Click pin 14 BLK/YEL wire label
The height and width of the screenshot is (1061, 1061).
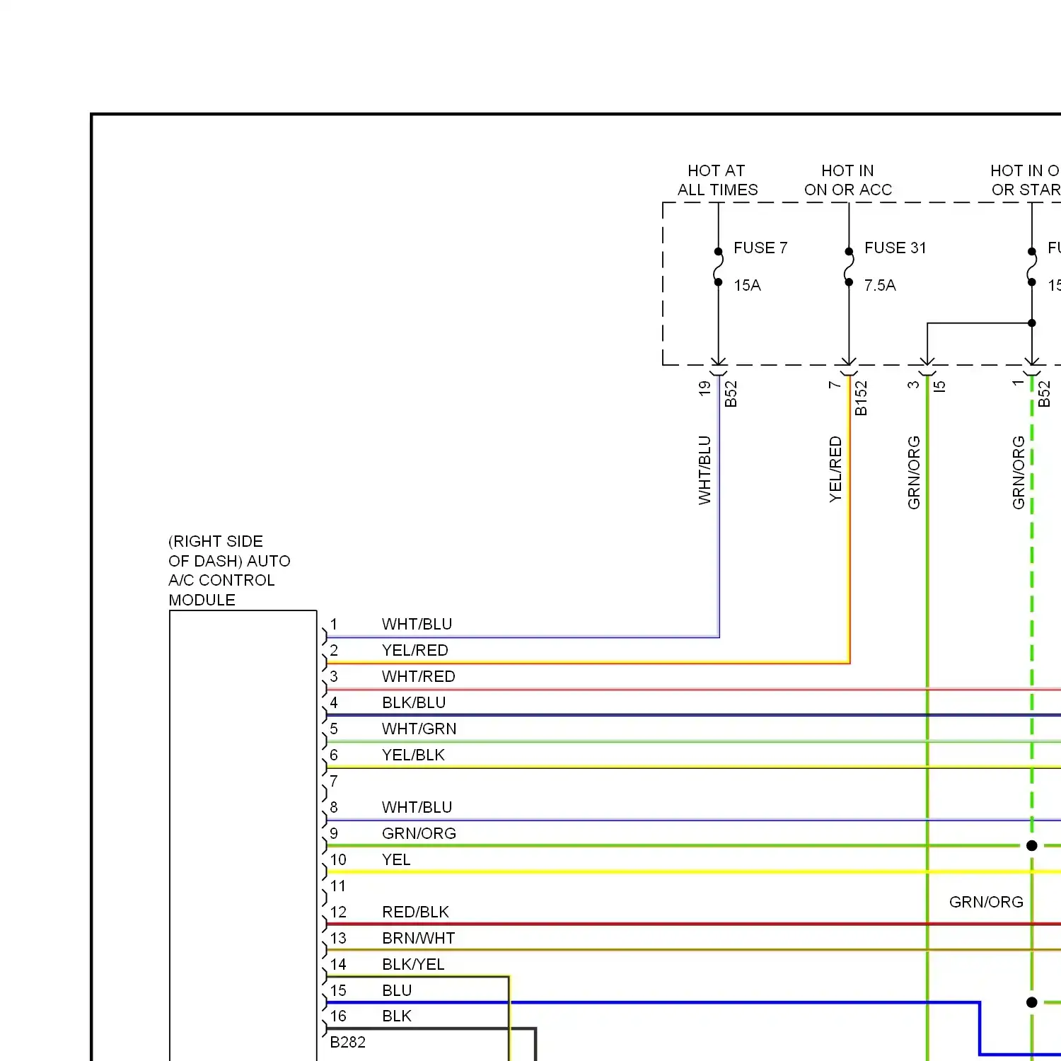point(413,965)
